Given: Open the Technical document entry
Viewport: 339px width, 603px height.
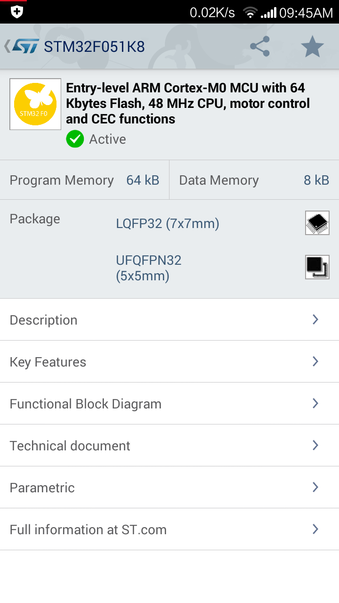Looking at the screenshot, I should pyautogui.click(x=169, y=446).
